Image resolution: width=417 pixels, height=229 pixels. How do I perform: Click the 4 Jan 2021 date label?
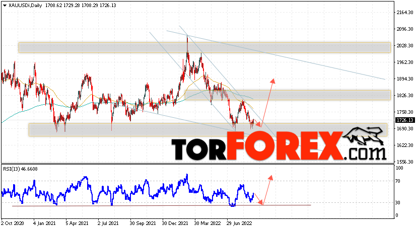[x=45, y=223]
